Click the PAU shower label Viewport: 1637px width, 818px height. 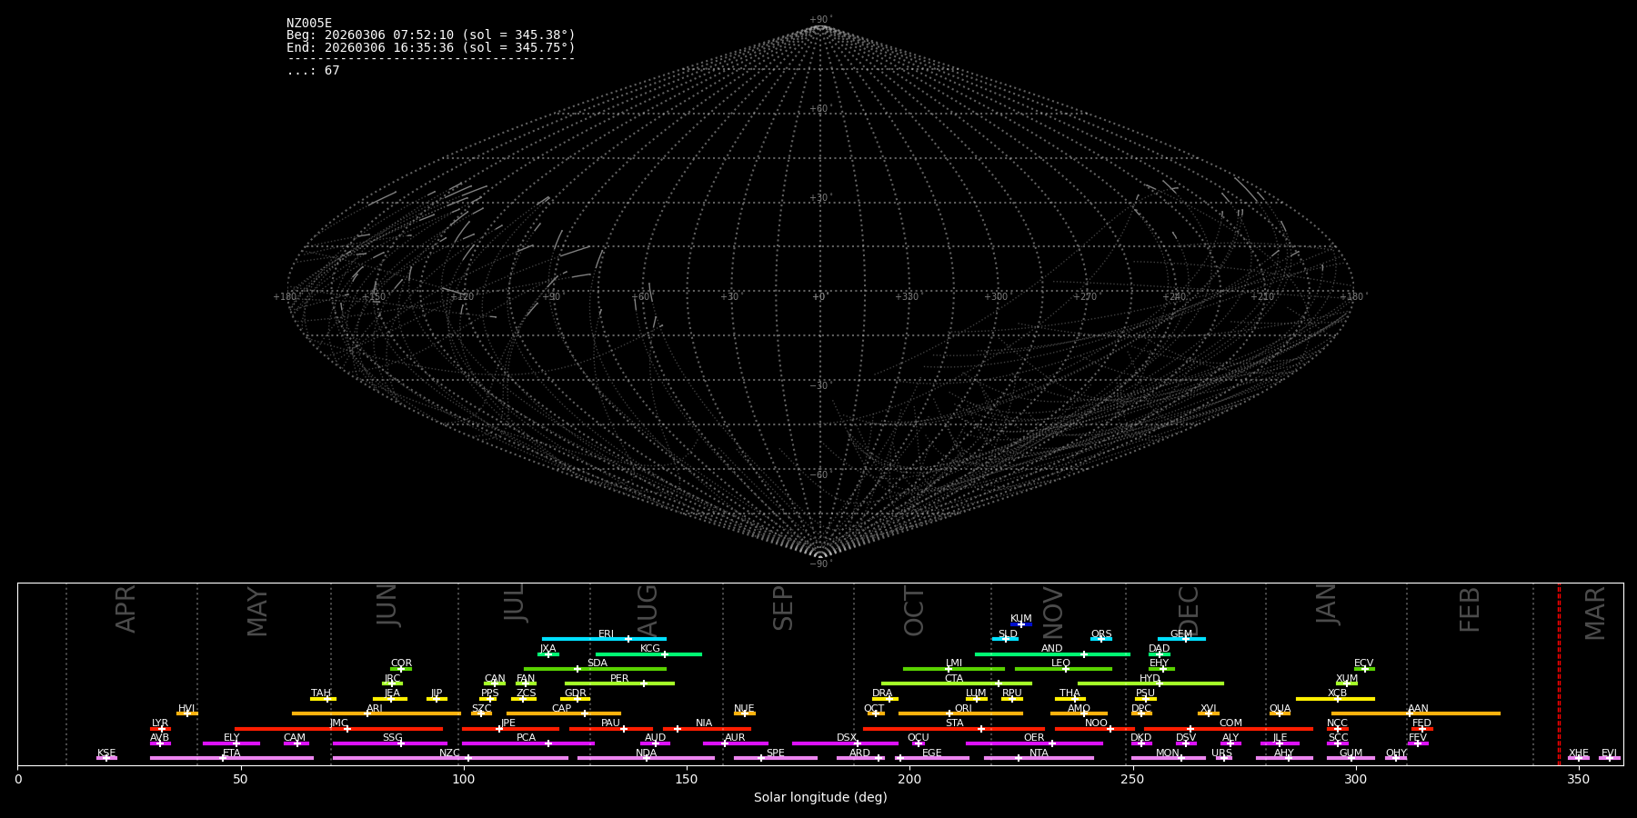click(610, 723)
